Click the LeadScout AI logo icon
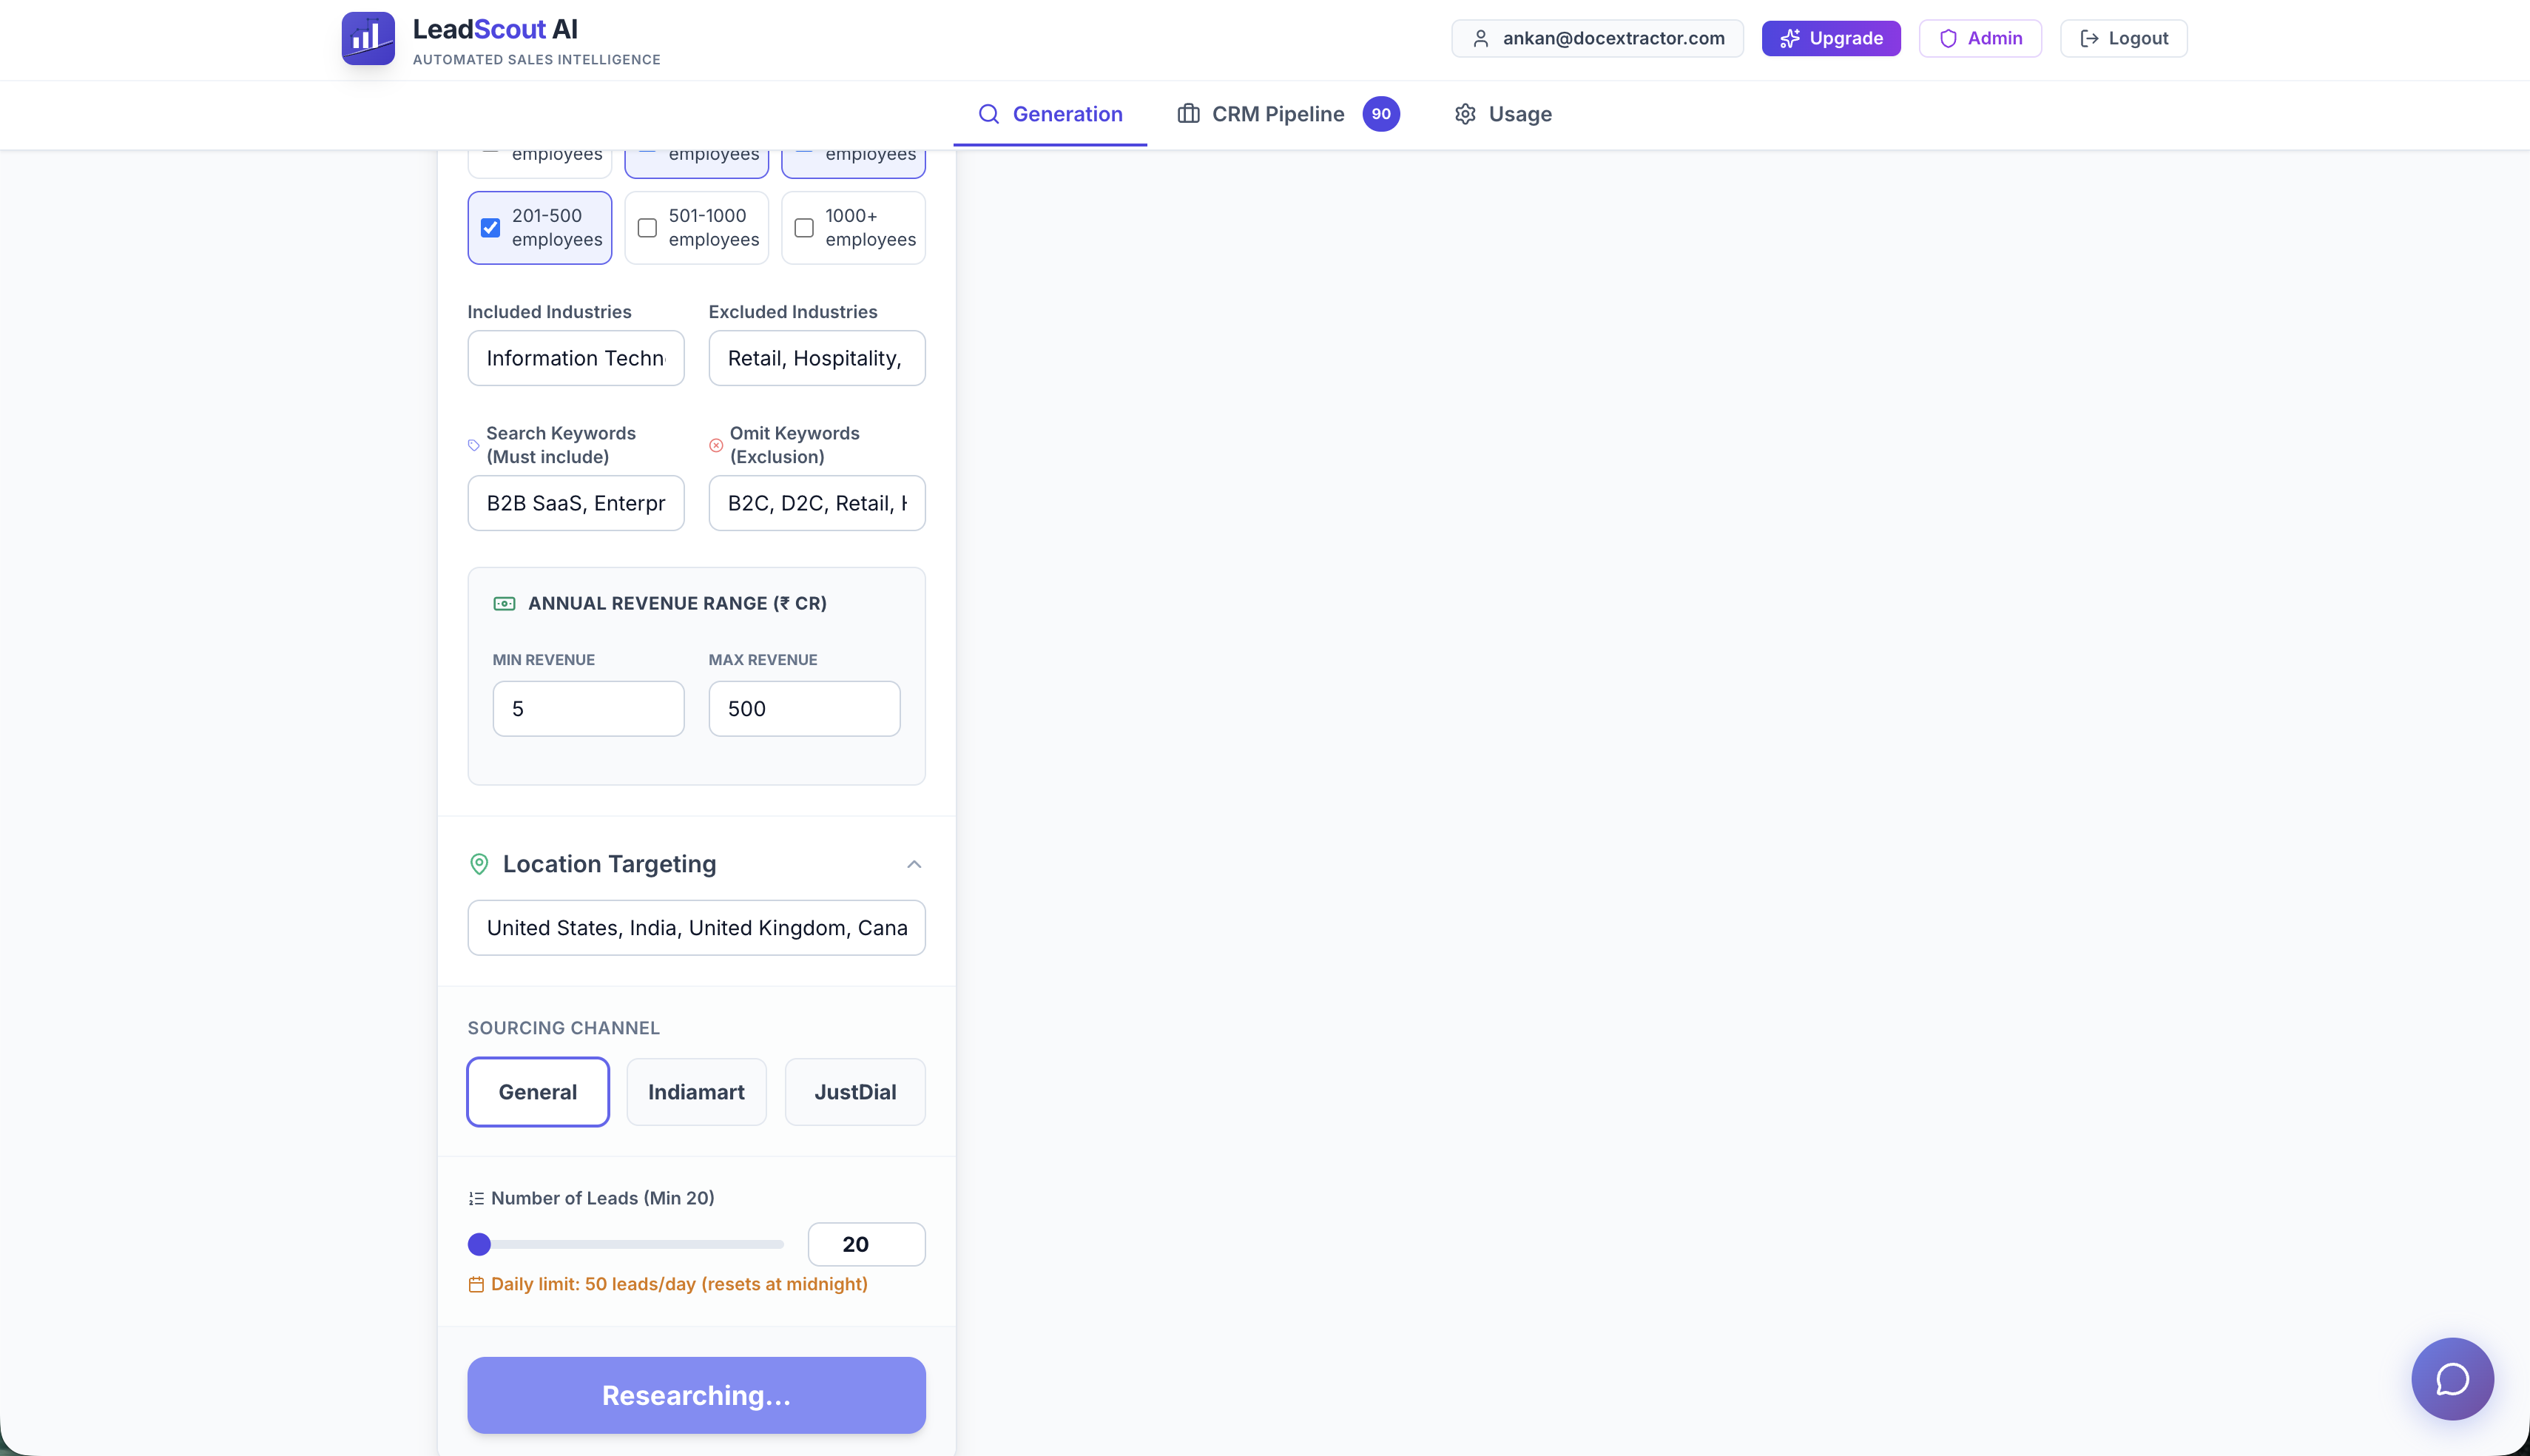Screen dimensions: 2530x1456 368,38
